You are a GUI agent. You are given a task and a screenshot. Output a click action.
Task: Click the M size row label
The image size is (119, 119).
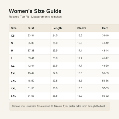(x=12, y=51)
